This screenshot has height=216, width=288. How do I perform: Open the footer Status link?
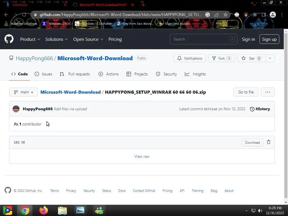pos(107,191)
